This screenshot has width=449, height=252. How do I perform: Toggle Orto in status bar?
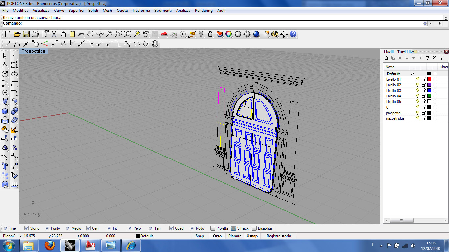(x=217, y=236)
